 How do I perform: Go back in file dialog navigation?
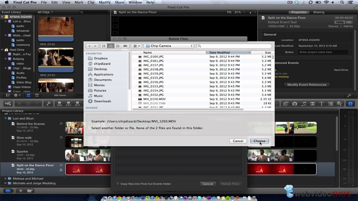pos(89,46)
